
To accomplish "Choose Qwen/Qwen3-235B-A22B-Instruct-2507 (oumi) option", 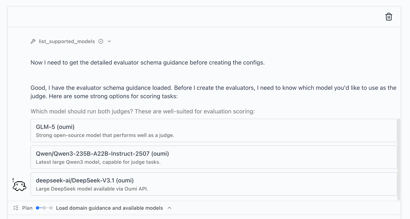I will click(x=214, y=157).
